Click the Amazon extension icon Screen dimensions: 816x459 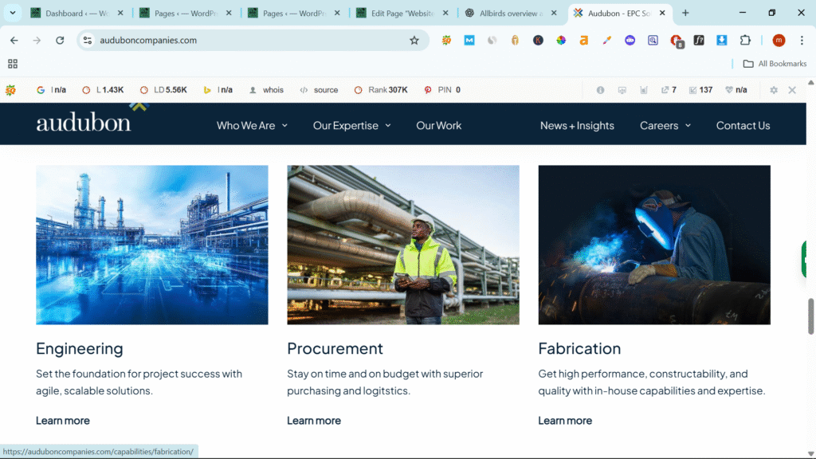coord(583,41)
